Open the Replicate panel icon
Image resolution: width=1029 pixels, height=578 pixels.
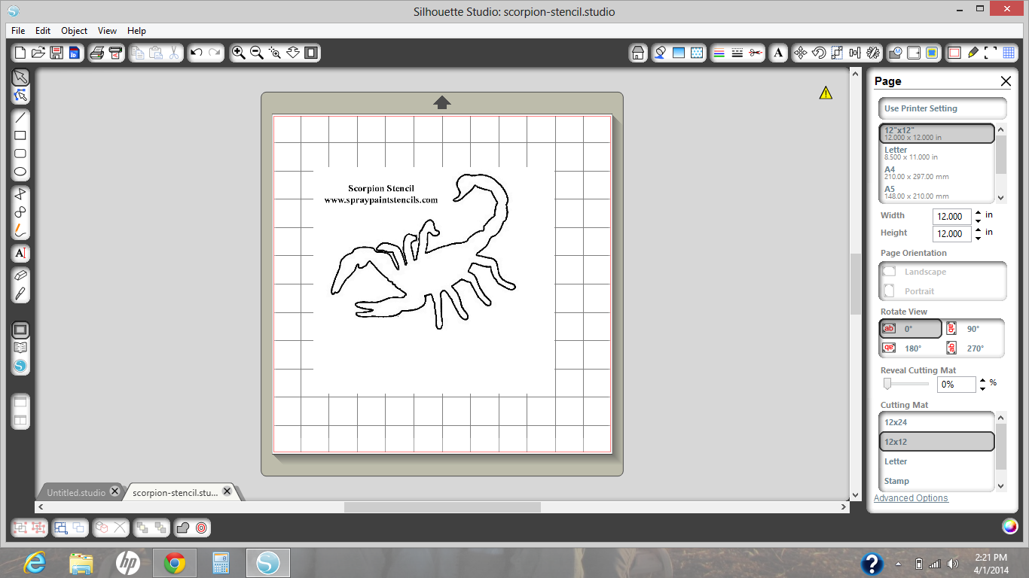tap(873, 53)
